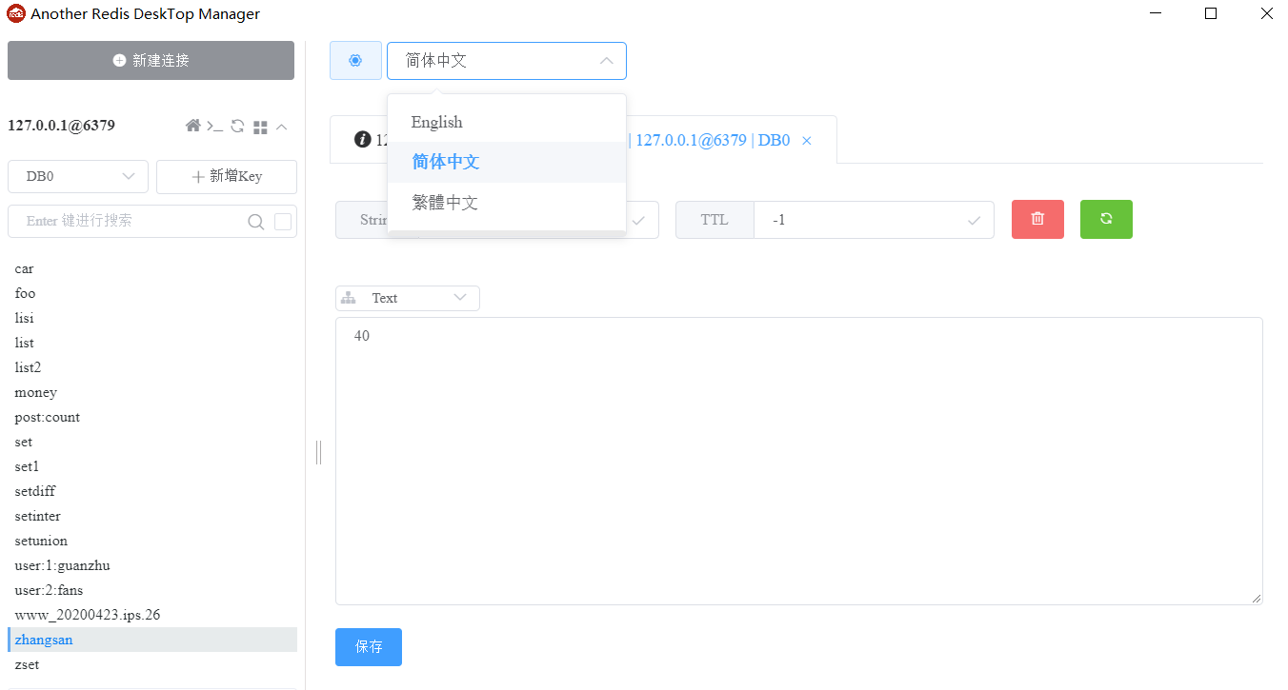Click connection name 127.0.0.1@6379

click(61, 126)
